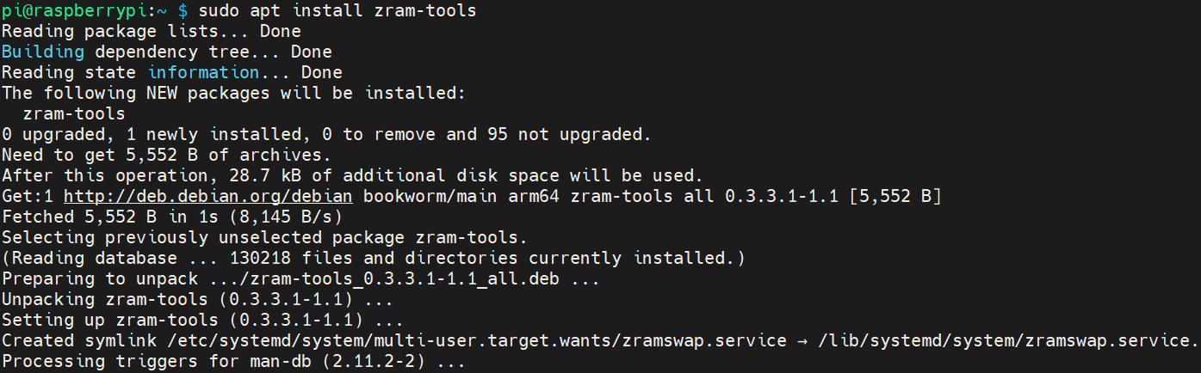Click the '[5,552 B]' size in brackets

click(895, 197)
